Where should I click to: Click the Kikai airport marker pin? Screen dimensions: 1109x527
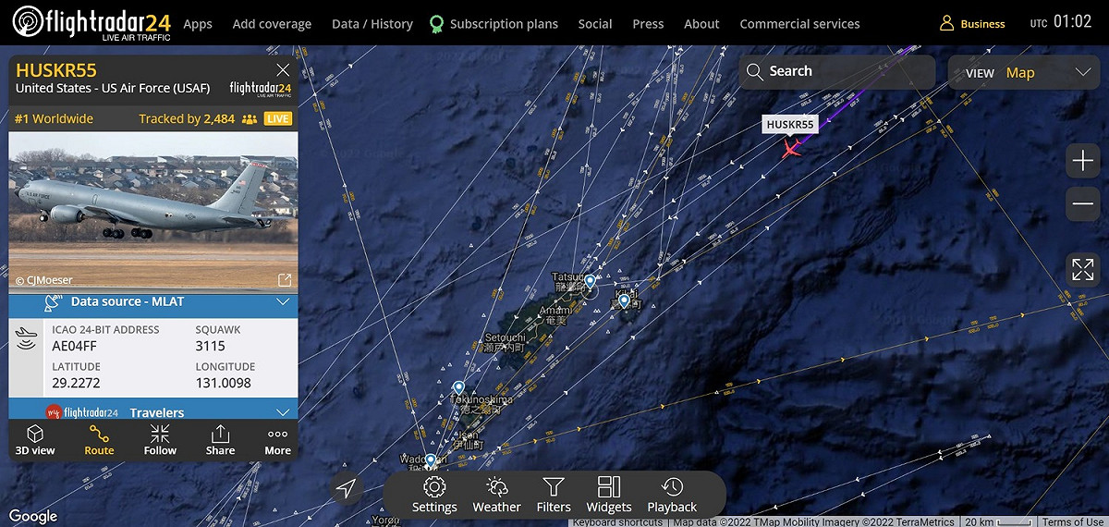click(x=624, y=300)
